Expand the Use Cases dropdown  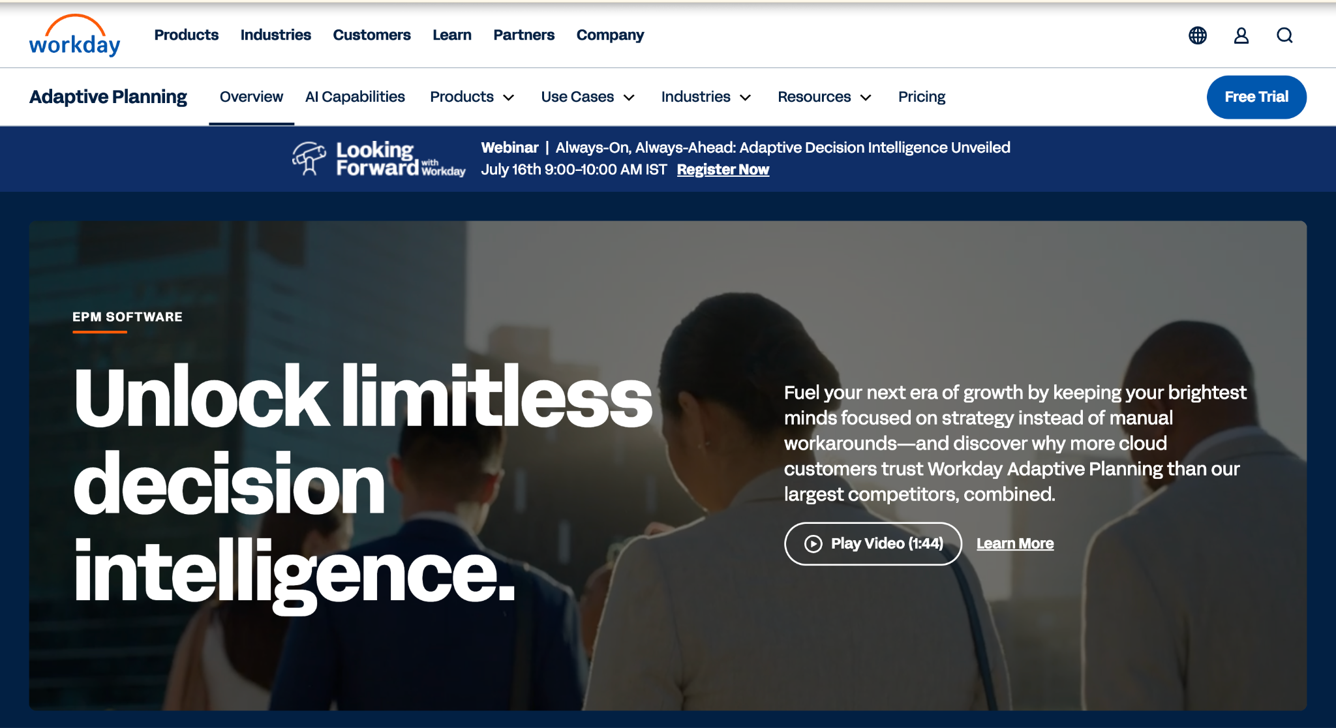588,97
